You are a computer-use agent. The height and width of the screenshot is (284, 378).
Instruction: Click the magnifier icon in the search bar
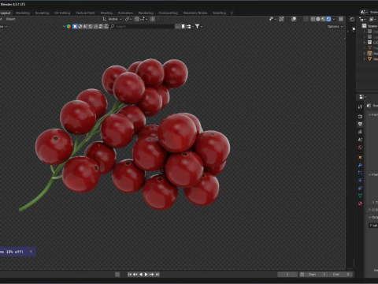pyautogui.click(x=113, y=26)
